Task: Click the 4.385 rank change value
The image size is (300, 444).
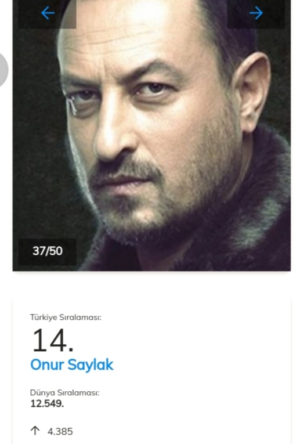Action: click(60, 432)
